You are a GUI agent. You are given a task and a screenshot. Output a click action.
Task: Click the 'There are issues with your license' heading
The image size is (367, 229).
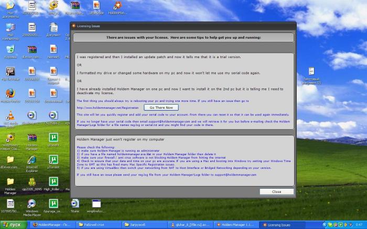point(183,37)
